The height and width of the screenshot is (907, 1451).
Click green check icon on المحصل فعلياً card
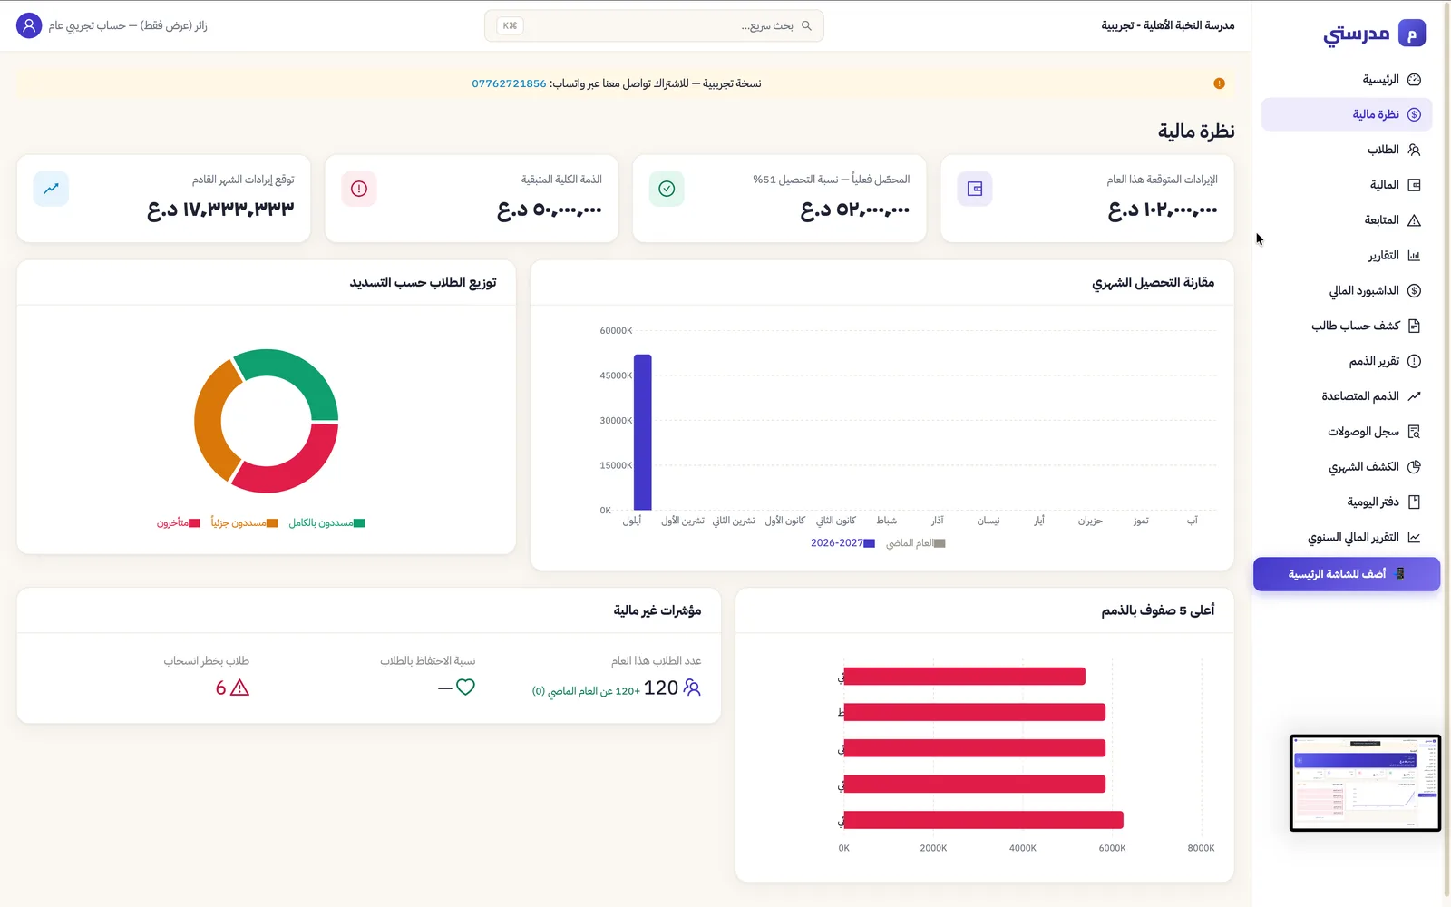tap(667, 189)
